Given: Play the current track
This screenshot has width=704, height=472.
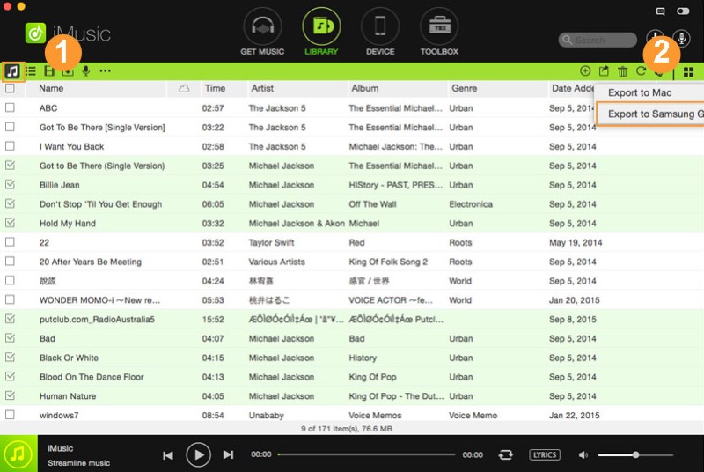Looking at the screenshot, I should click(x=199, y=455).
